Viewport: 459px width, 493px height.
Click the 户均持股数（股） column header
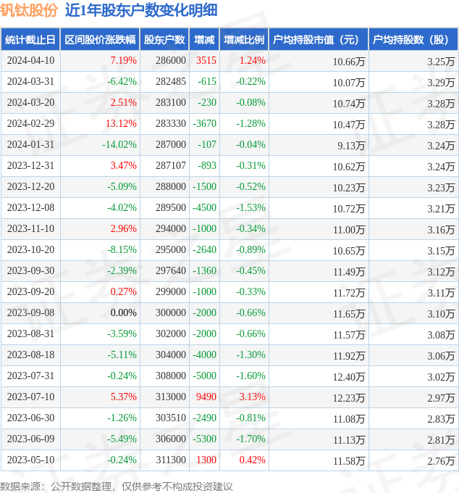coord(413,40)
